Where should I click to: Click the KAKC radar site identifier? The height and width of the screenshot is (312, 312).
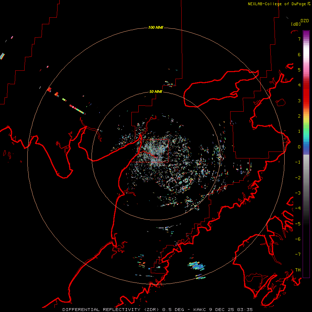coord(200,310)
